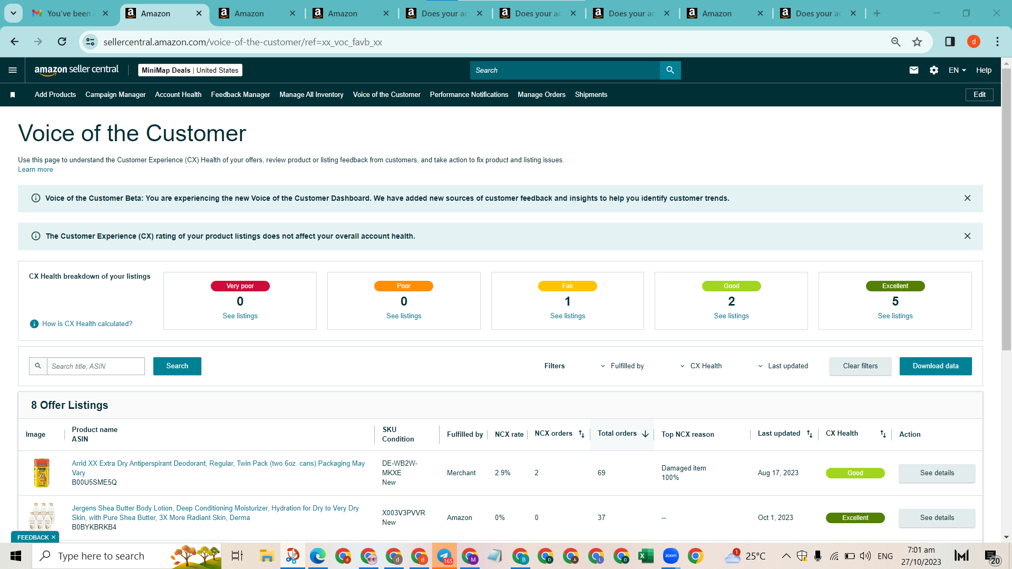
Task: Open Performance Notifications
Action: coord(469,95)
